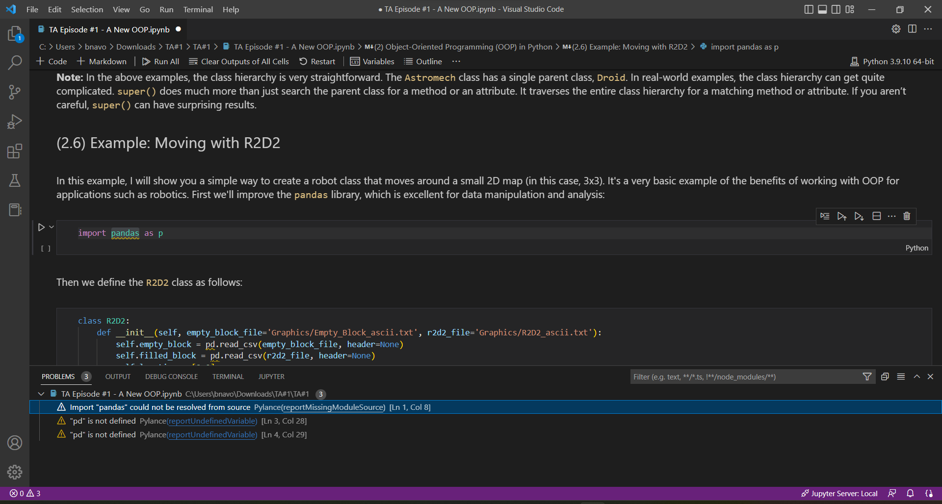This screenshot has width=942, height=504.
Task: Open Extensions view
Action: 15,151
